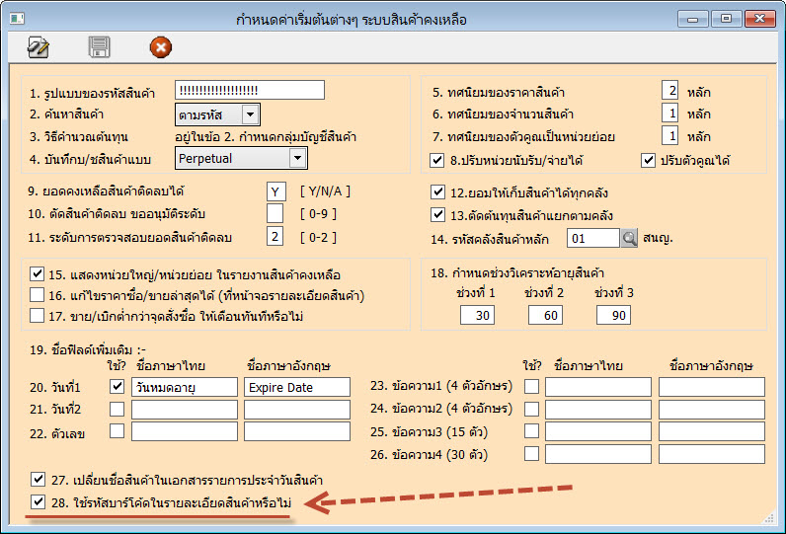Click the text อยู่ในข้อ 2. กำหนดกลุ่มบัญชีสินค้า

click(266, 137)
